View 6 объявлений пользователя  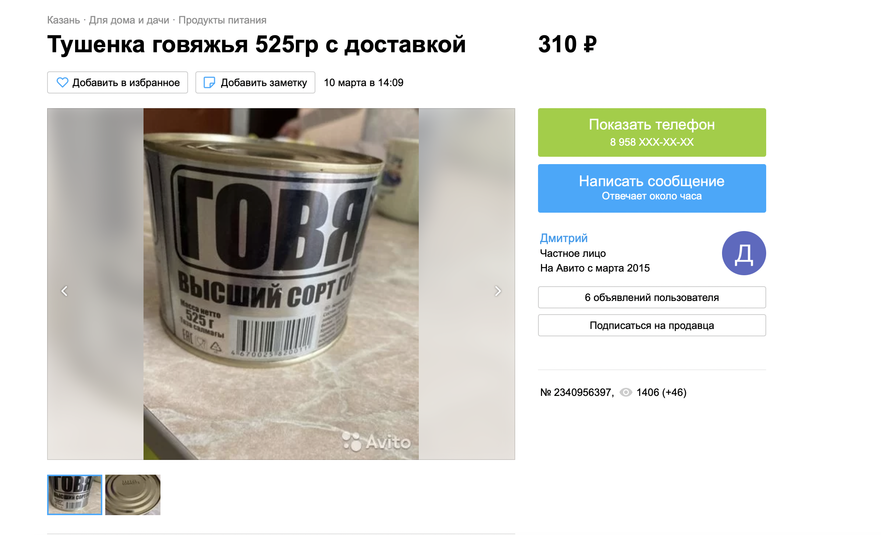pyautogui.click(x=652, y=297)
